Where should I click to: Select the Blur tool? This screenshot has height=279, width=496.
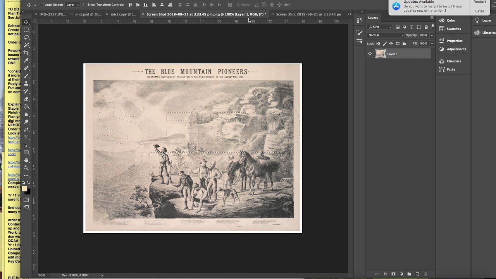point(26,114)
